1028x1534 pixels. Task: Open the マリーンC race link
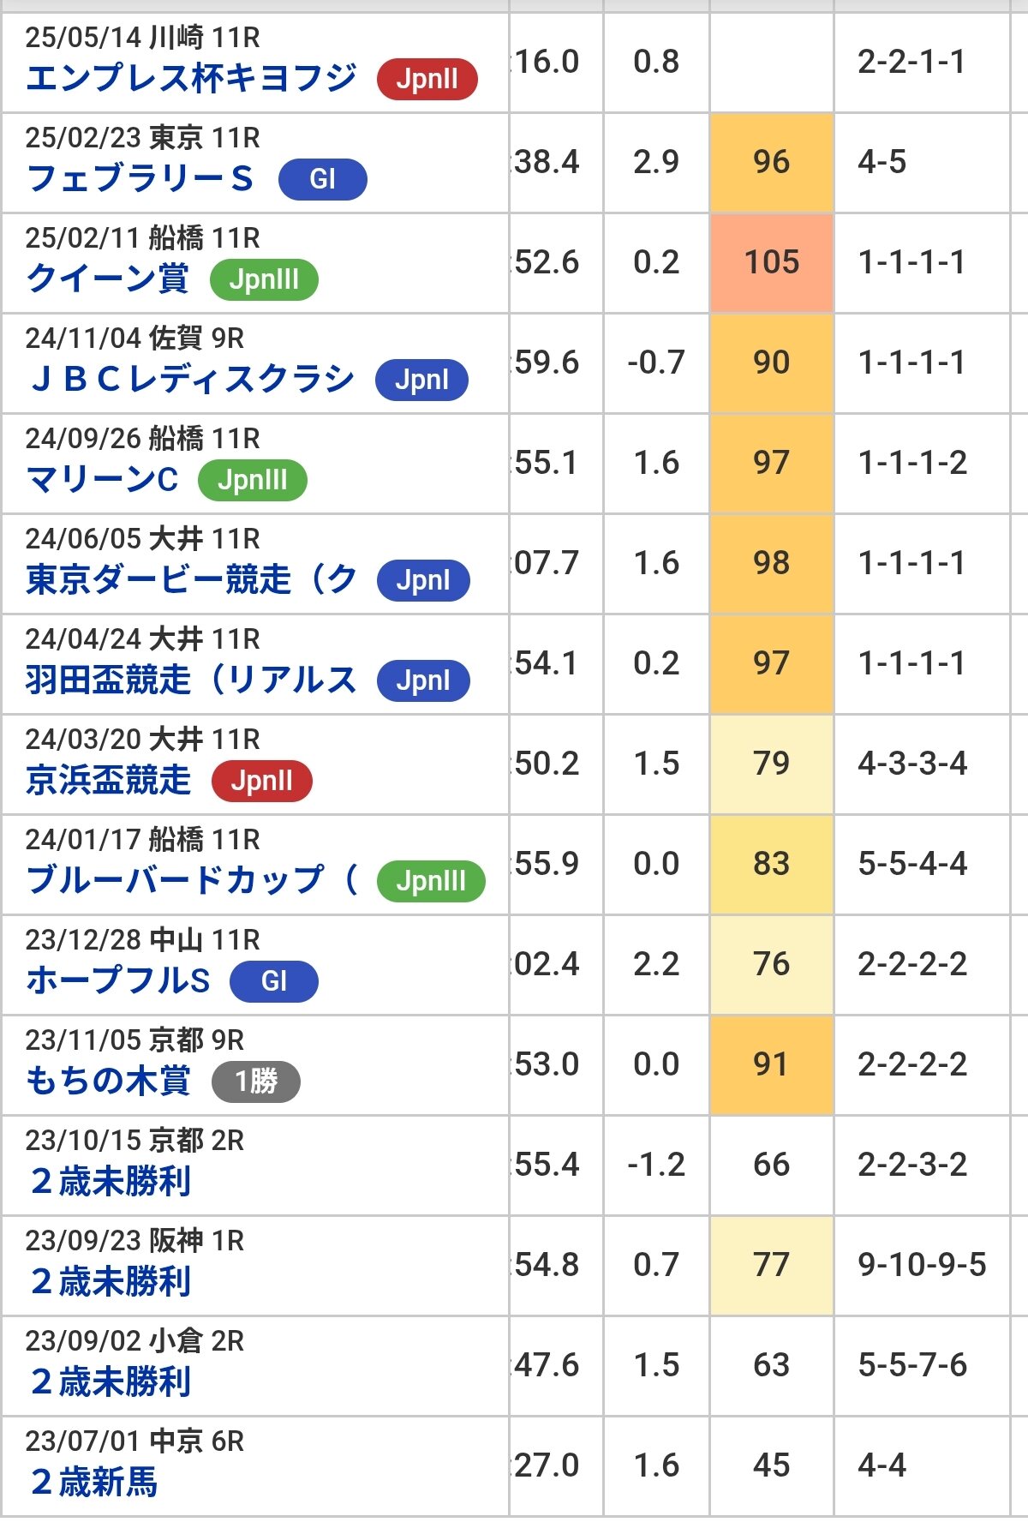coord(102,480)
